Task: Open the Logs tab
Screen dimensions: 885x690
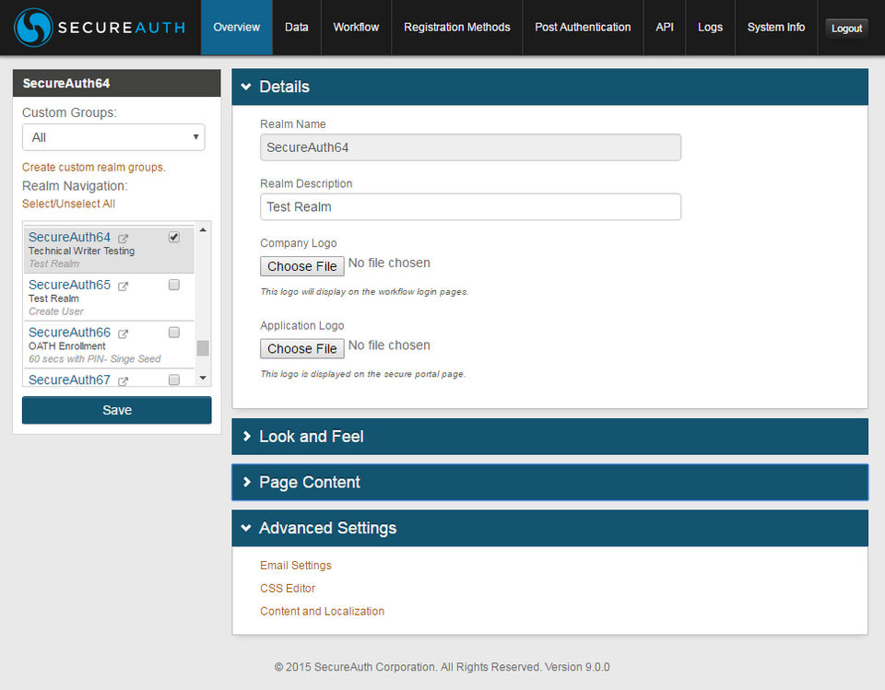Action: (x=710, y=27)
